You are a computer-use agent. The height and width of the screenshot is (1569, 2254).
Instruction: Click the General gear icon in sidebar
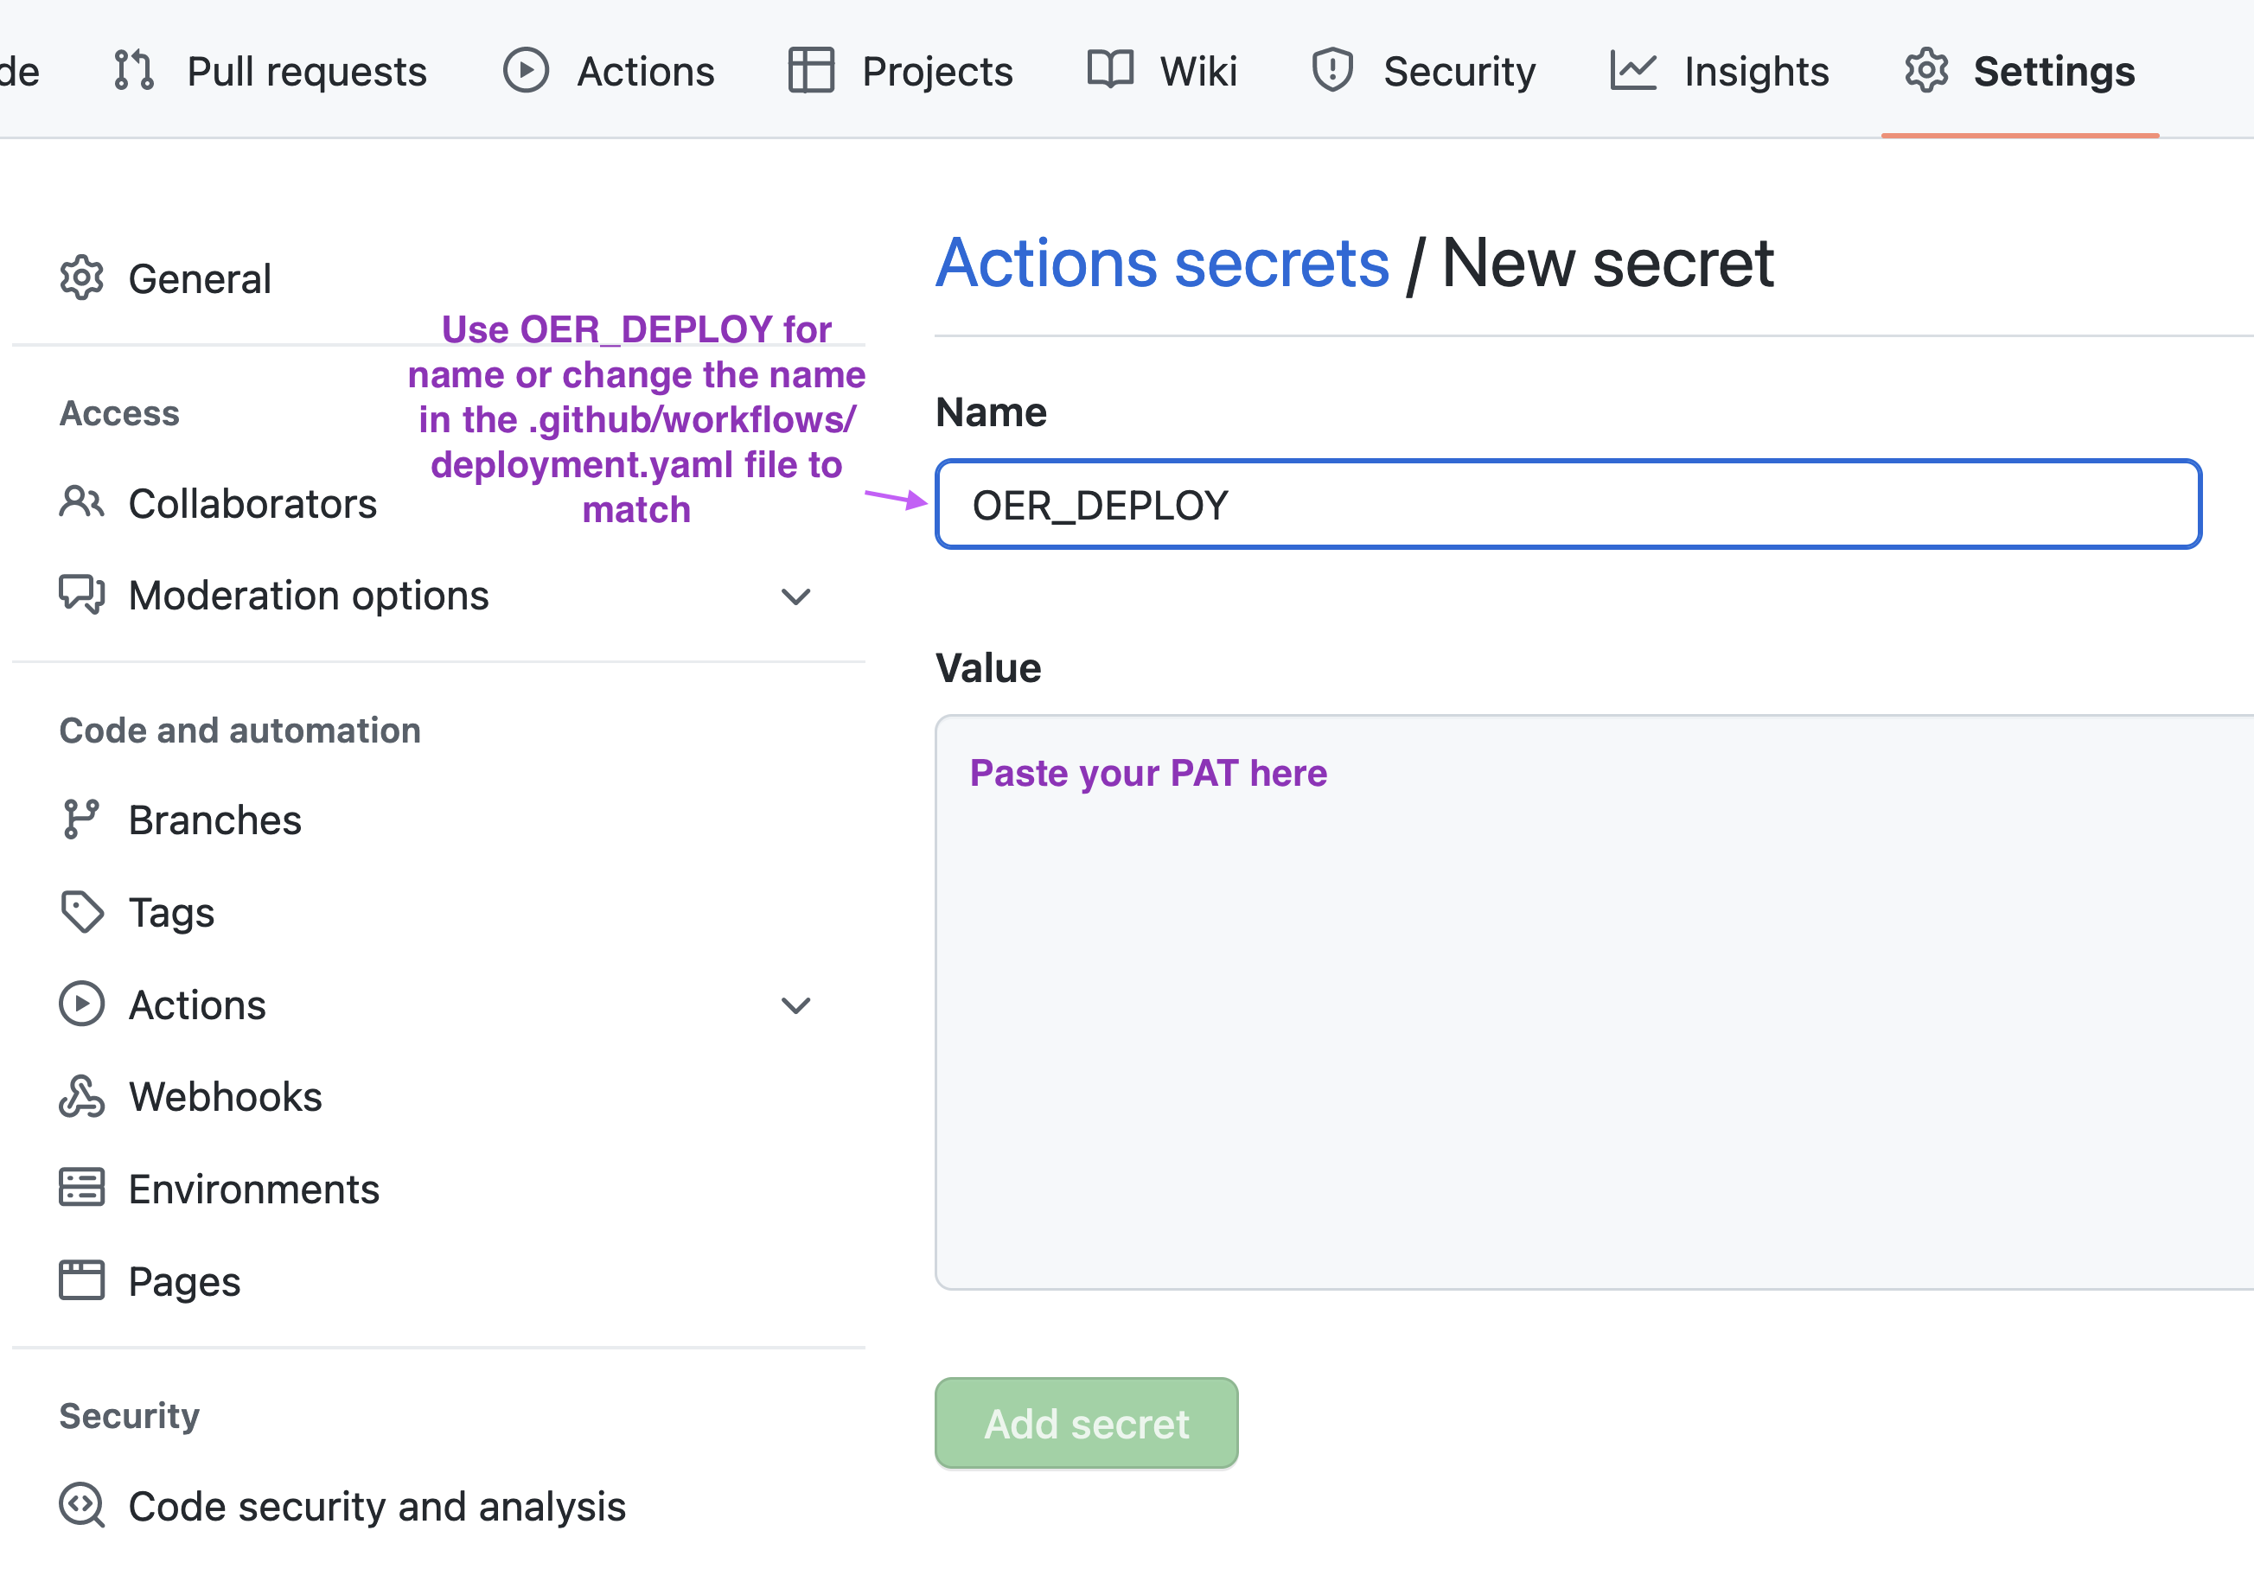tap(81, 279)
